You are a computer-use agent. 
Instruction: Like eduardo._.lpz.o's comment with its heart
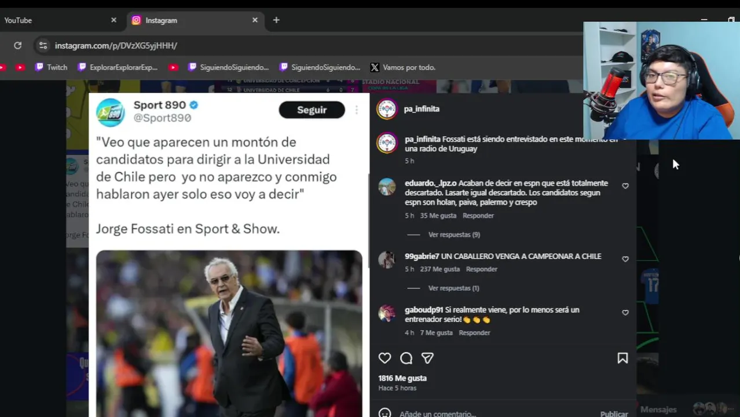[x=625, y=186]
